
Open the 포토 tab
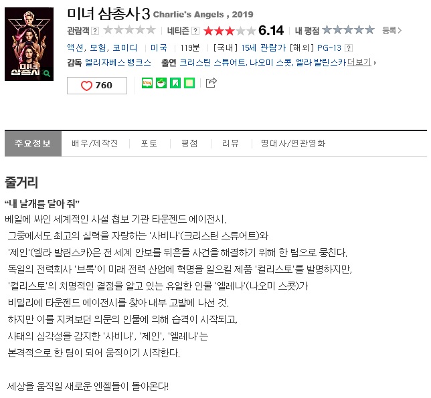click(149, 143)
